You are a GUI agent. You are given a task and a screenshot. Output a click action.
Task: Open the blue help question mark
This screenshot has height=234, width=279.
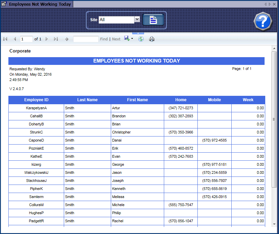262,22
